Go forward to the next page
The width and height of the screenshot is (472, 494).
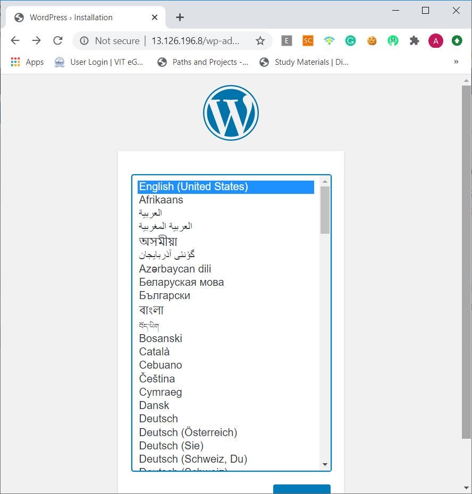pos(36,41)
